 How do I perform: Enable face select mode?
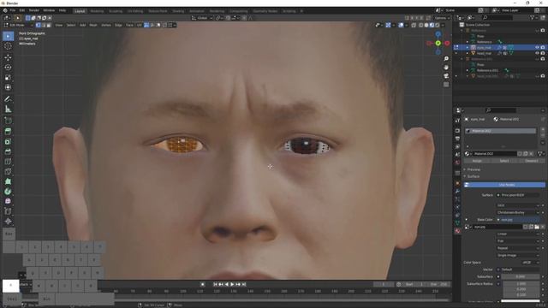coord(49,25)
